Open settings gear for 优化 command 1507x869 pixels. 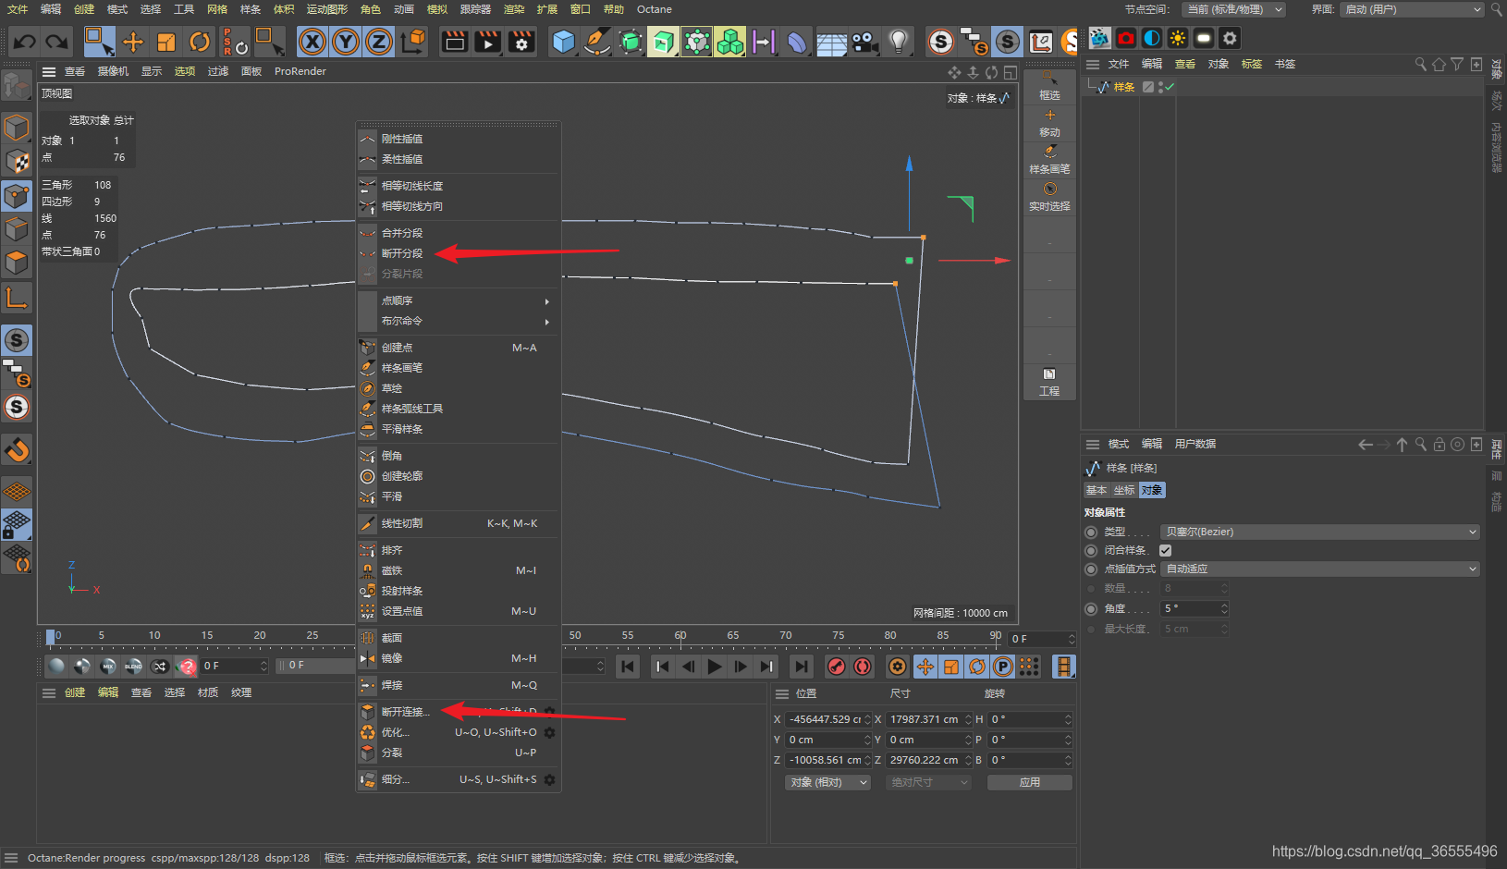[x=549, y=732]
